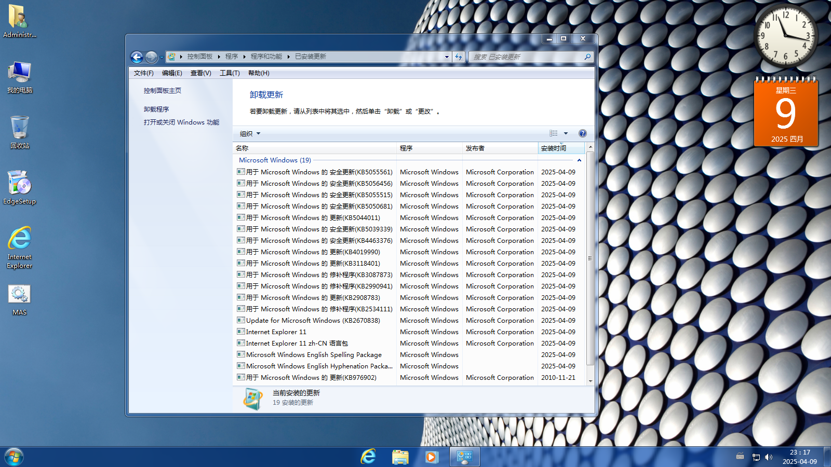Open the 回收站 recycle bin icon
The height and width of the screenshot is (467, 831).
[19, 133]
